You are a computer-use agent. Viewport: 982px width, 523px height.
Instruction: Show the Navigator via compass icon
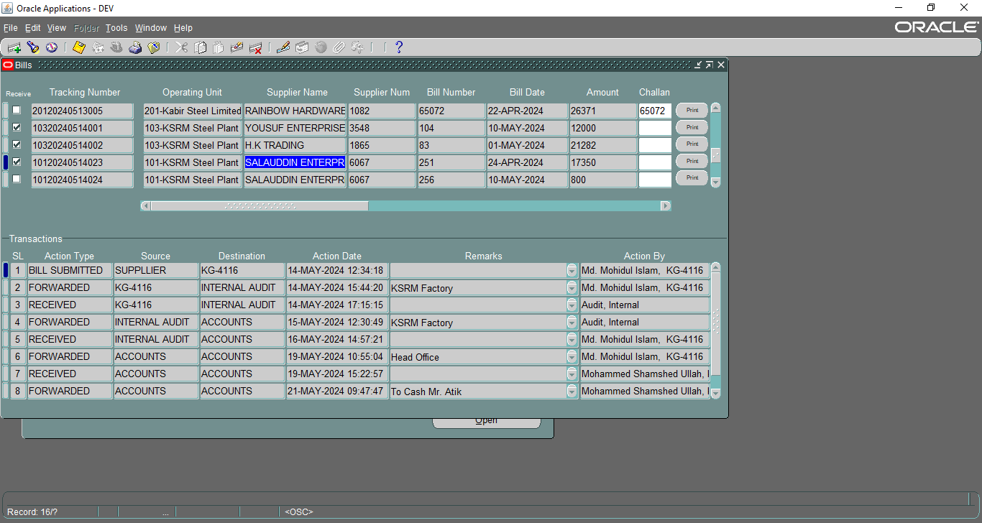pos(52,47)
